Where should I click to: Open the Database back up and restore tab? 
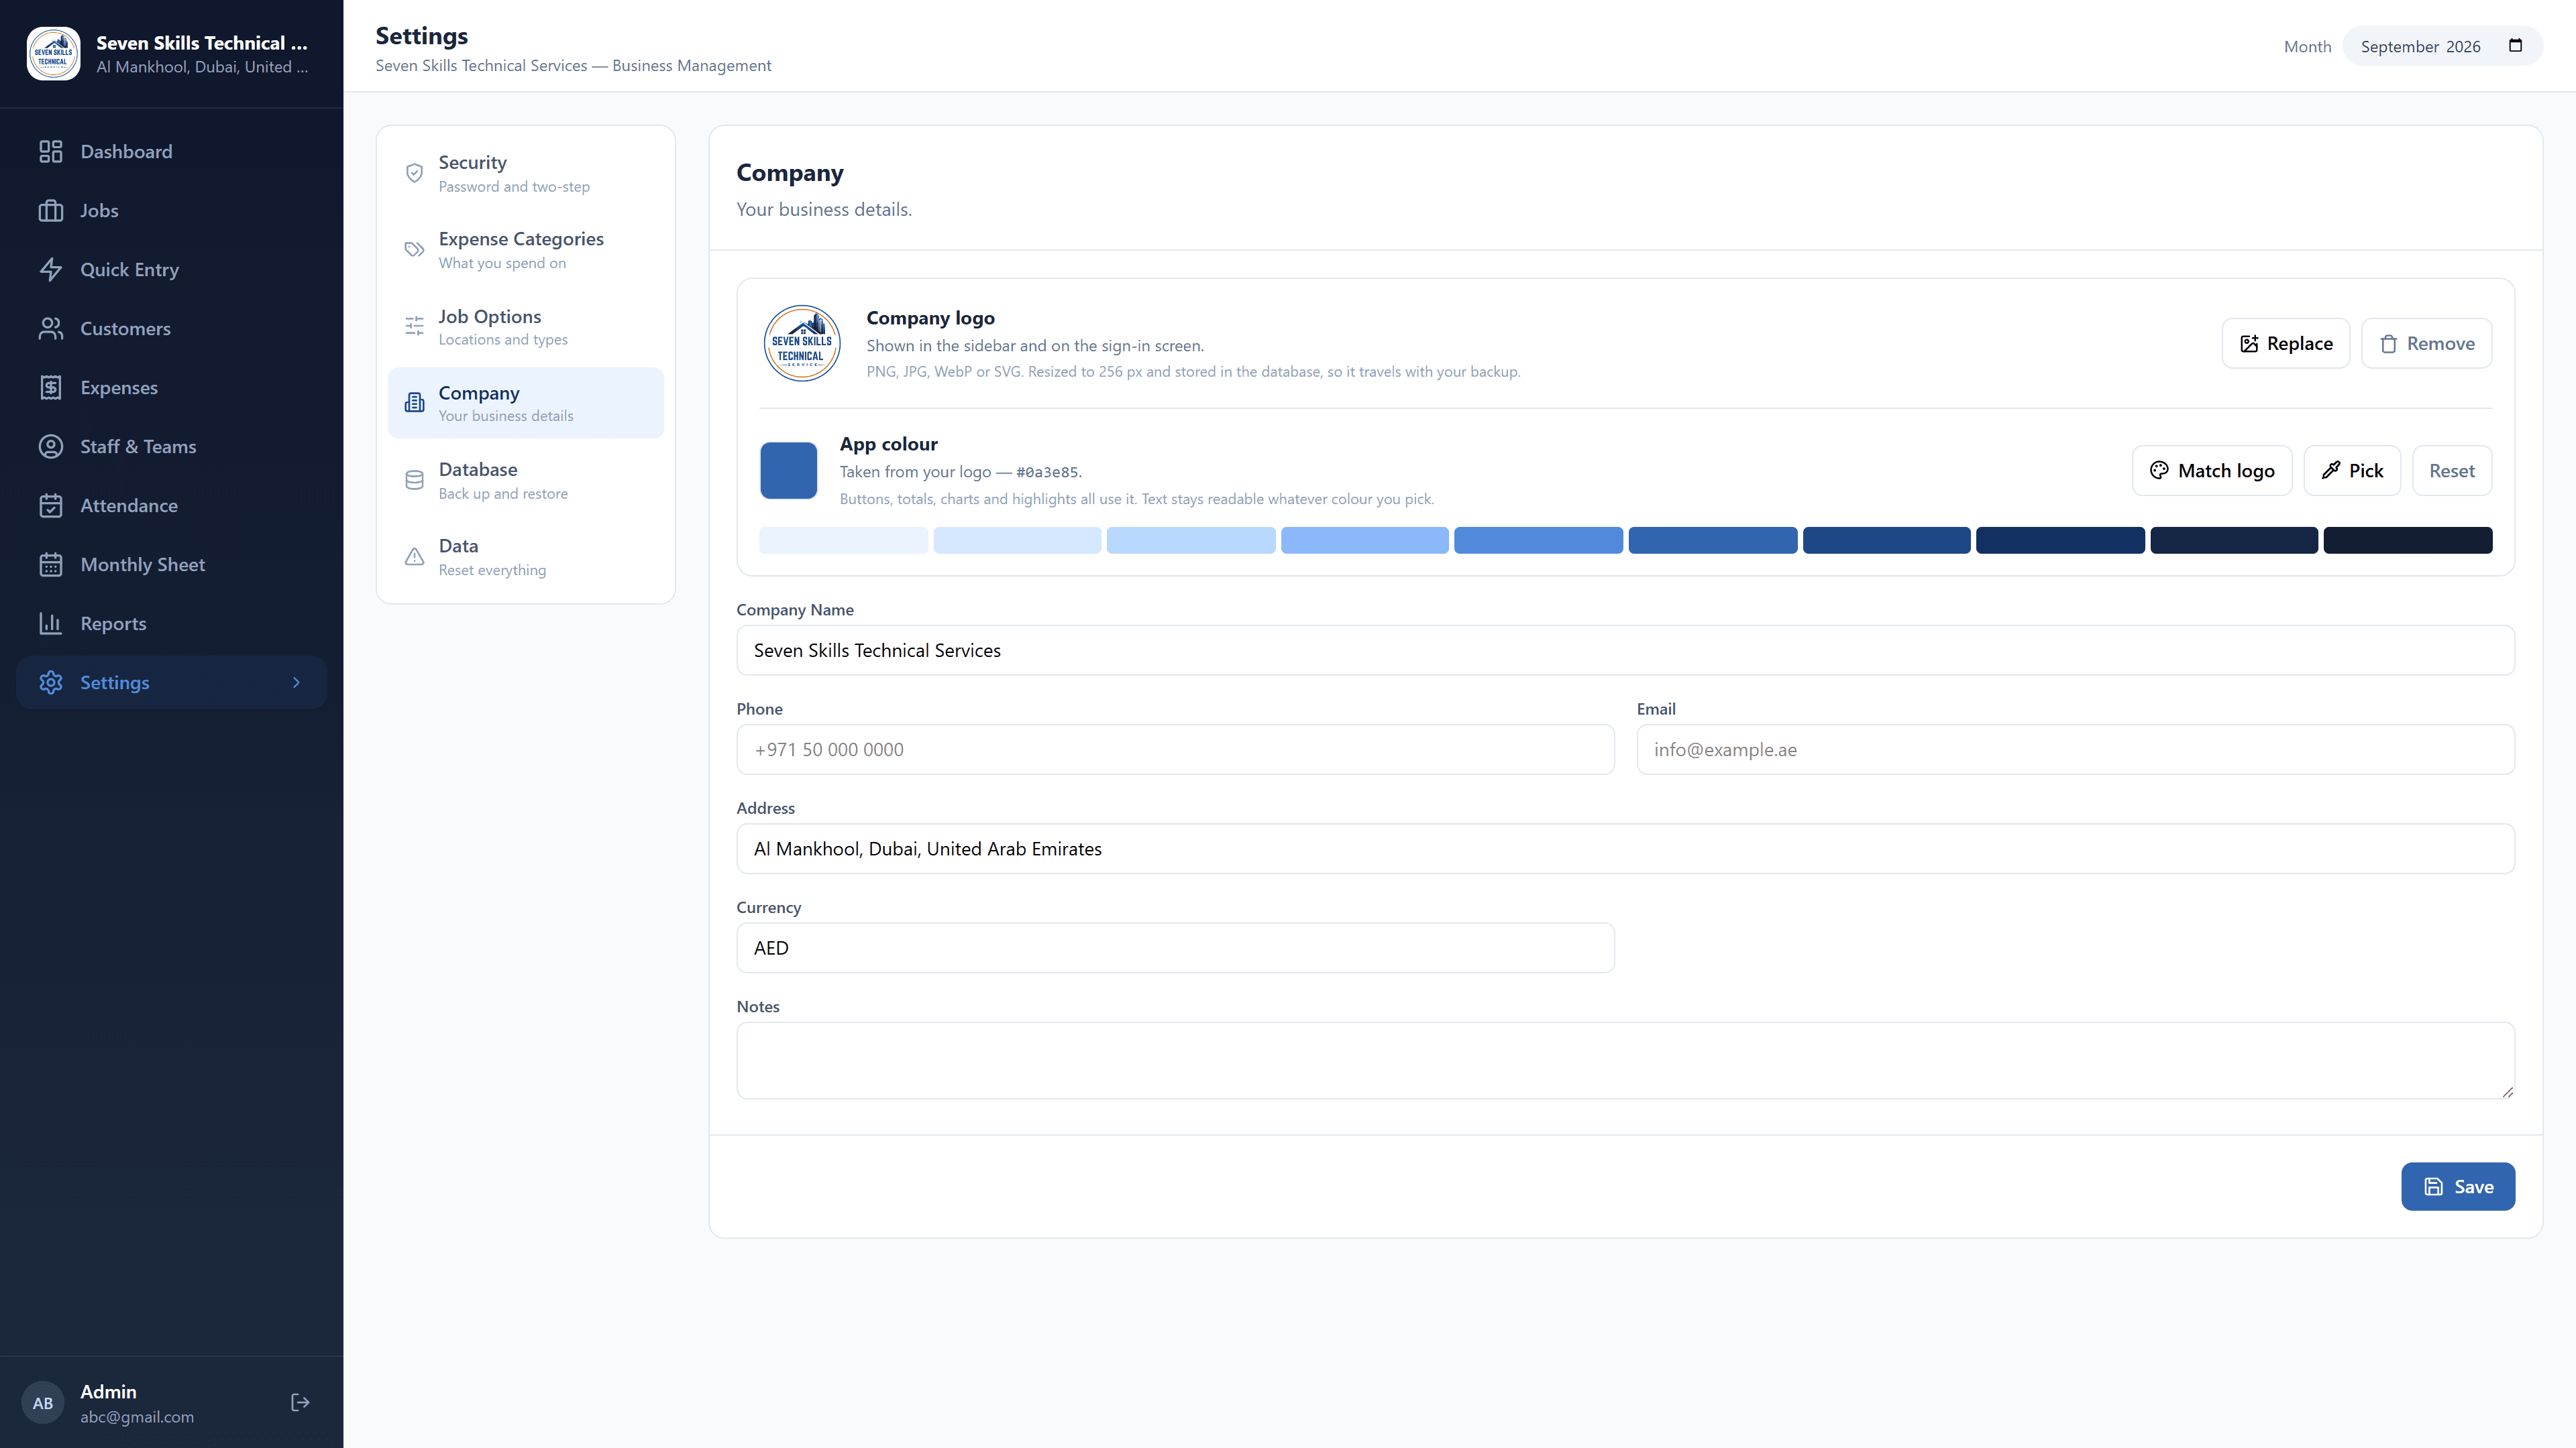(525, 481)
